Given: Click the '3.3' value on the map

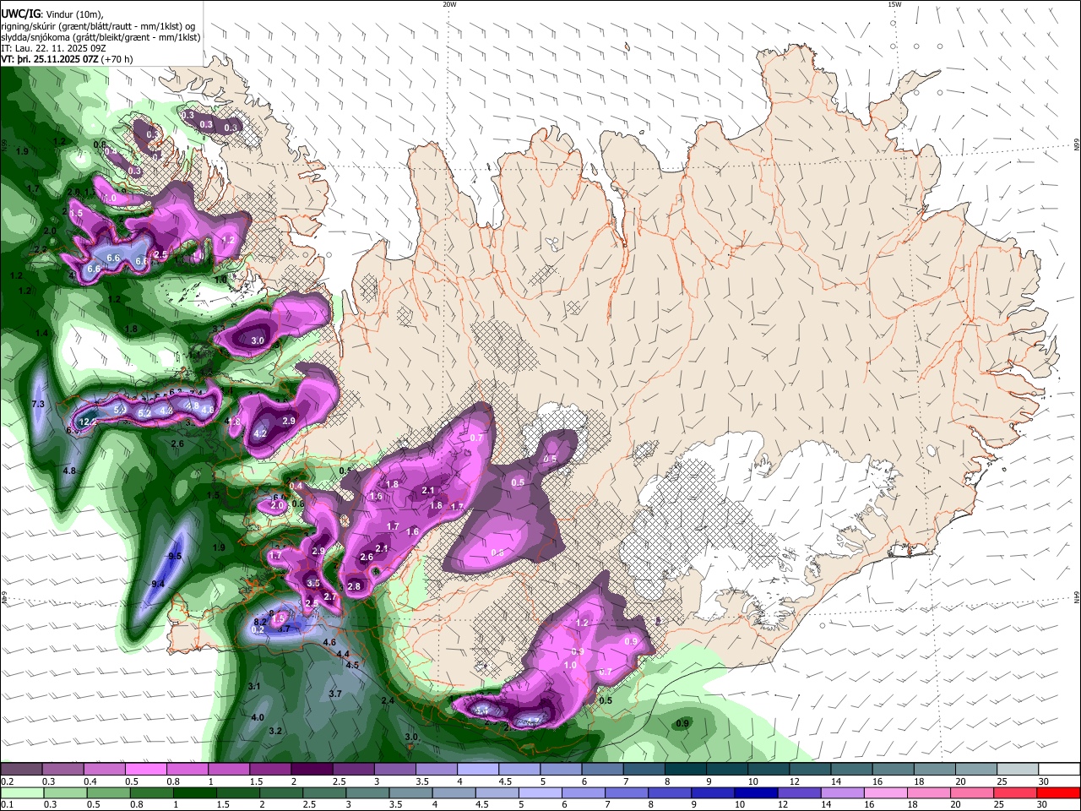Looking at the screenshot, I should pyautogui.click(x=219, y=329).
